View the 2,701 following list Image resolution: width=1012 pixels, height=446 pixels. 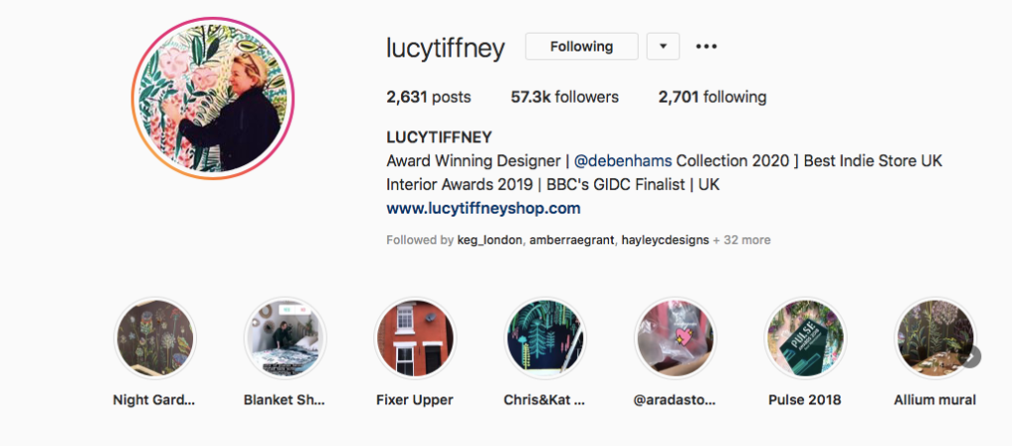coord(713,97)
